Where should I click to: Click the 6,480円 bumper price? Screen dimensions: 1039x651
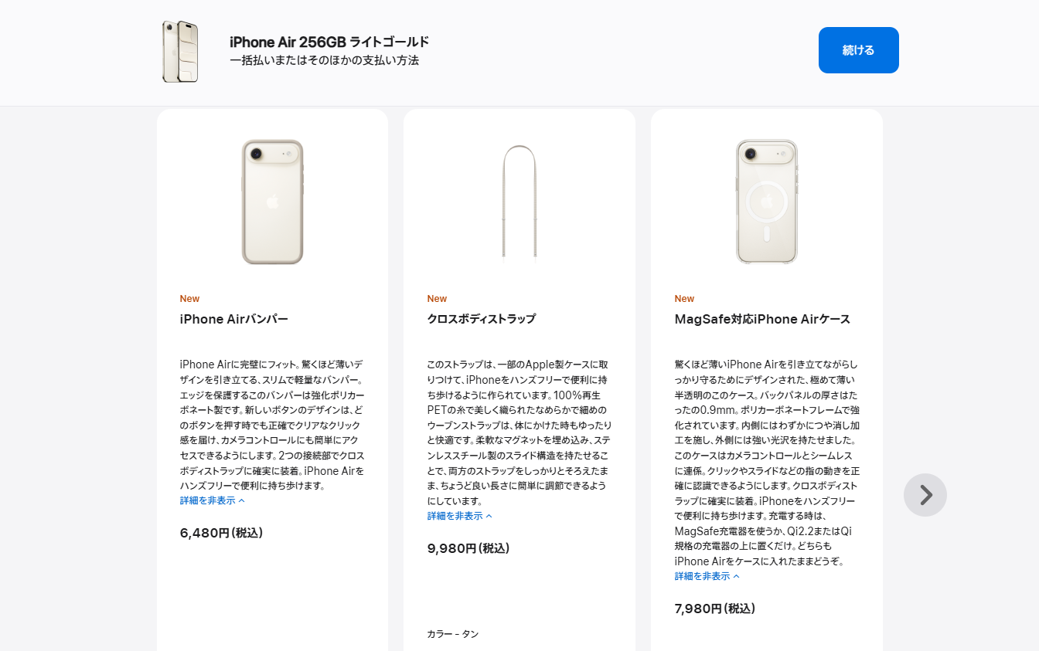pos(222,533)
